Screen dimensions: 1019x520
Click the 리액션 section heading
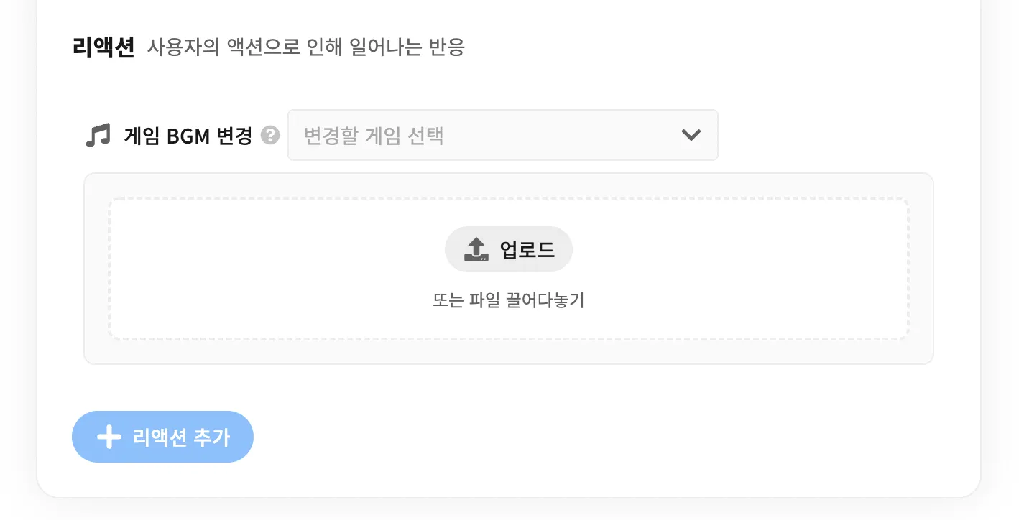[x=103, y=47]
